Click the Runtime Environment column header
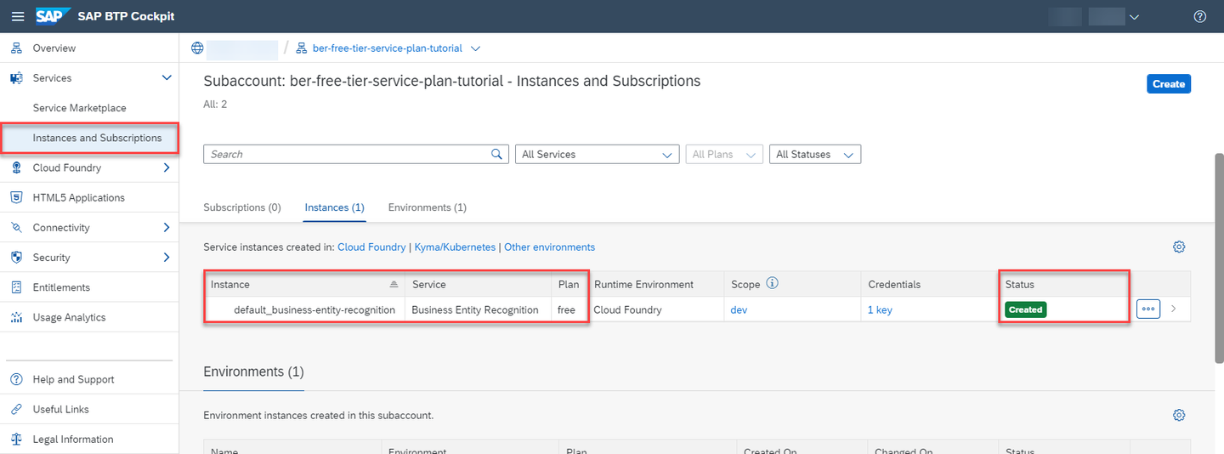Viewport: 1224px width, 454px height. pyautogui.click(x=655, y=285)
